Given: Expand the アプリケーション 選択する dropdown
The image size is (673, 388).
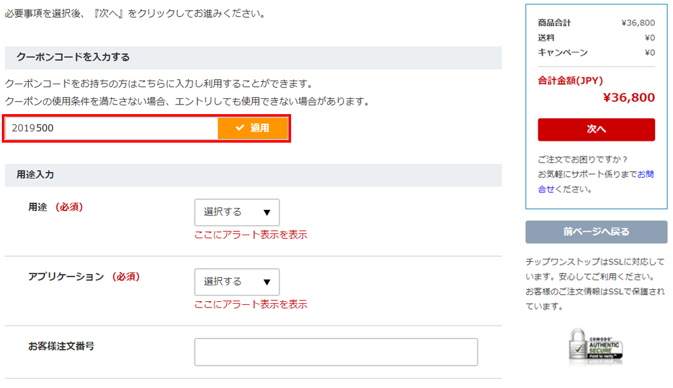Looking at the screenshot, I should coord(236,282).
